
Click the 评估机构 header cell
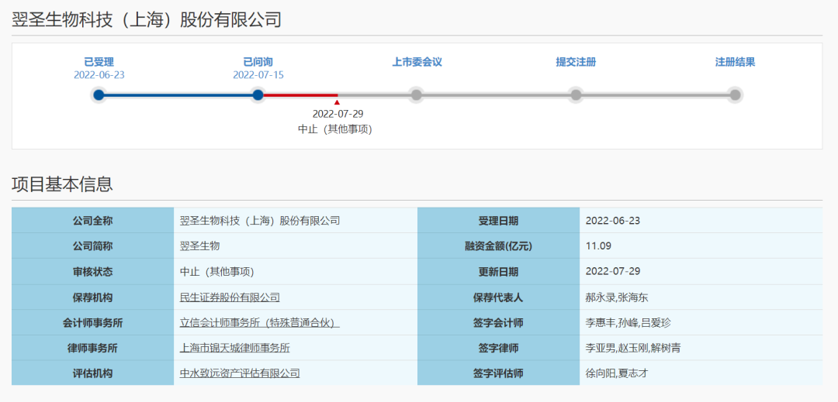coord(93,373)
